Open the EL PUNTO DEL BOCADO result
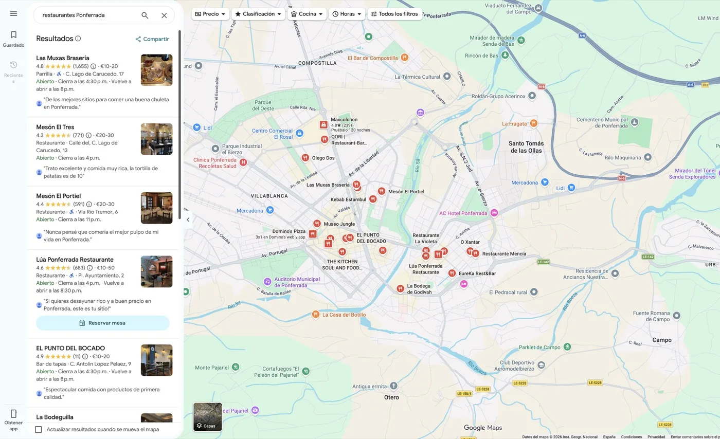The image size is (720, 439). pos(104,373)
